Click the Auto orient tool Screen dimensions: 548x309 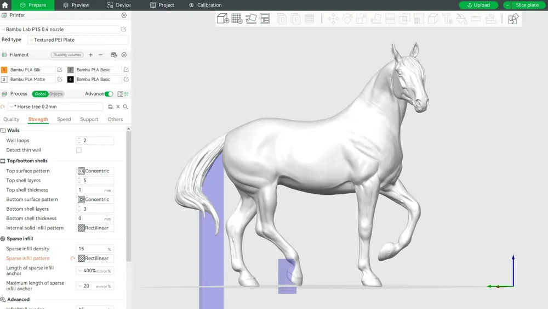click(251, 19)
